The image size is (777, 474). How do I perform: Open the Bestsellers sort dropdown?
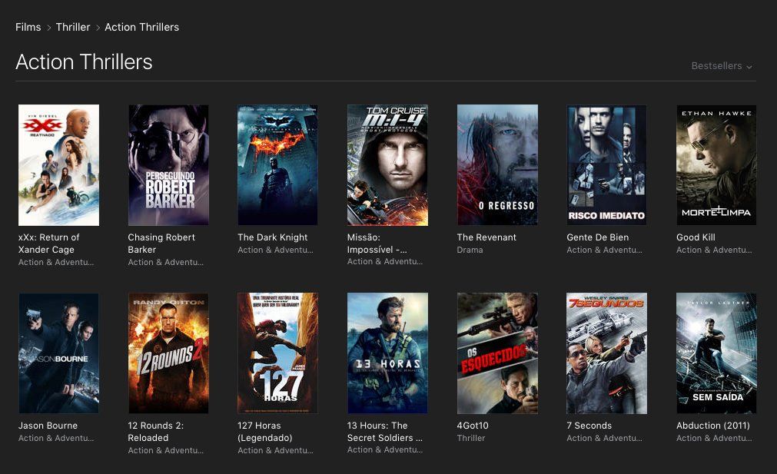(x=722, y=66)
